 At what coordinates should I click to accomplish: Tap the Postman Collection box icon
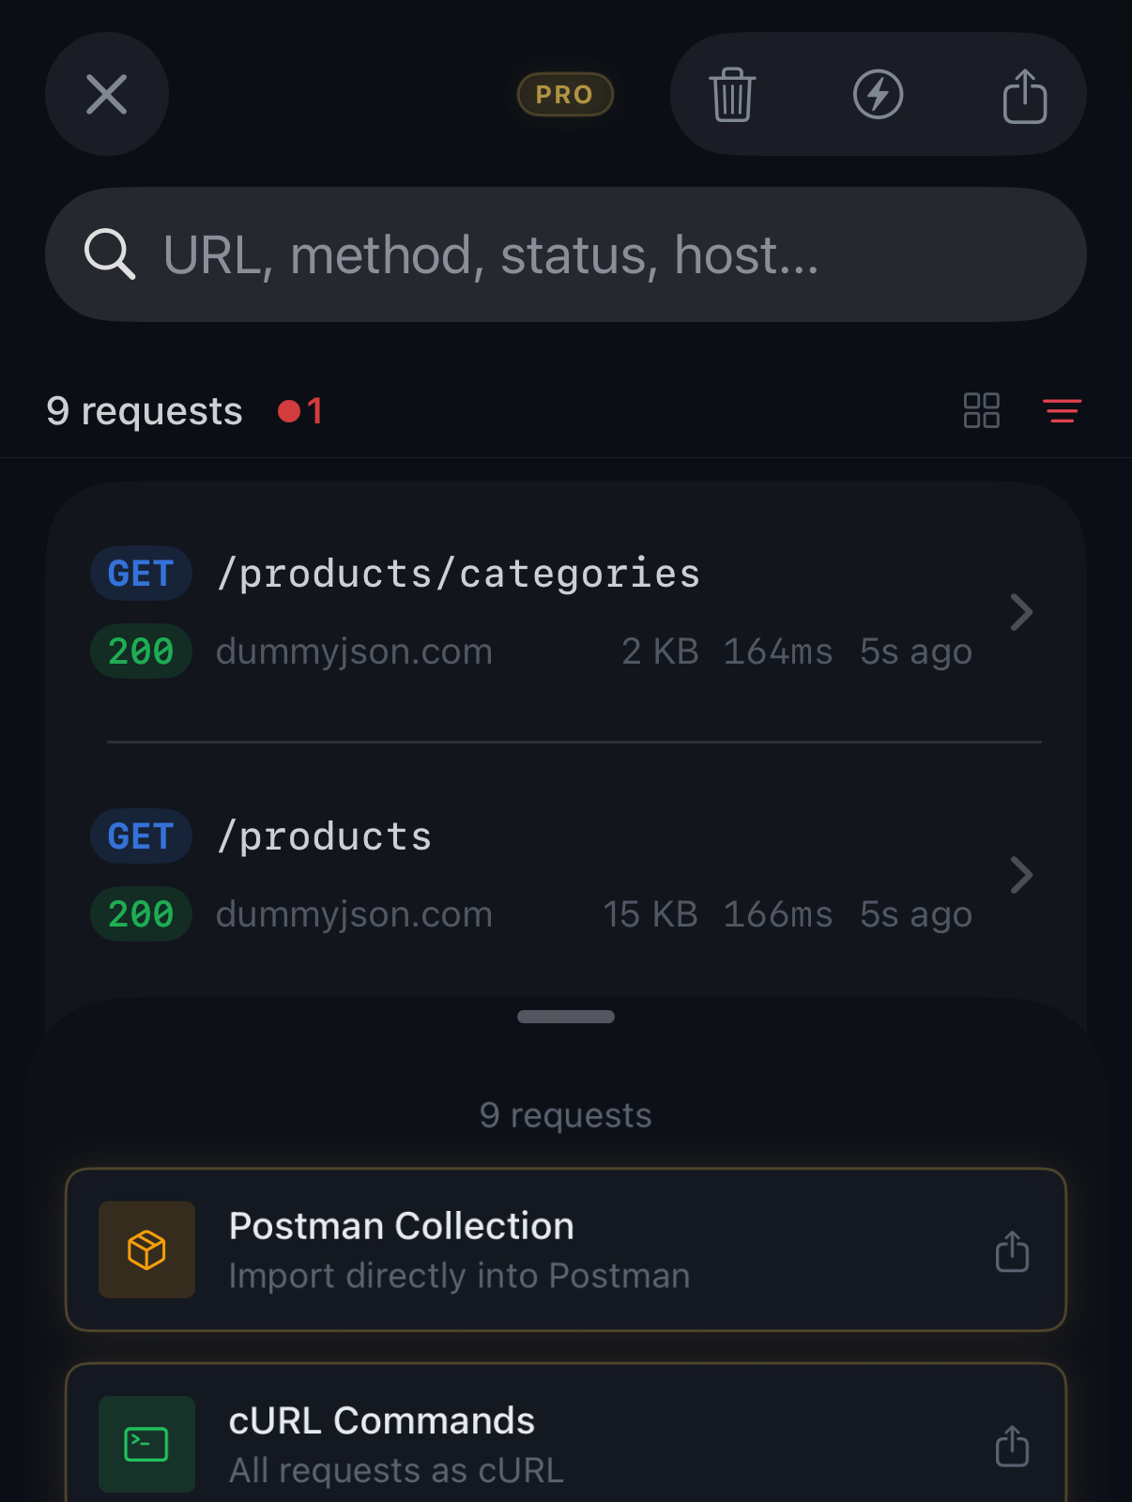[146, 1249]
